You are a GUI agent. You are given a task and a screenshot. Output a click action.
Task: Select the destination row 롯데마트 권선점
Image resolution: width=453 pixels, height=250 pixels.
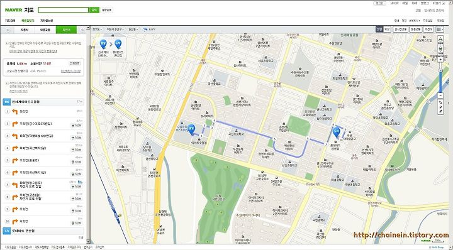point(43,231)
